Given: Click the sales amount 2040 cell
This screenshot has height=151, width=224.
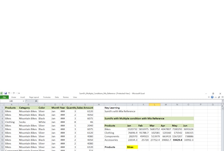Looking at the screenshot, I should 85,126.
